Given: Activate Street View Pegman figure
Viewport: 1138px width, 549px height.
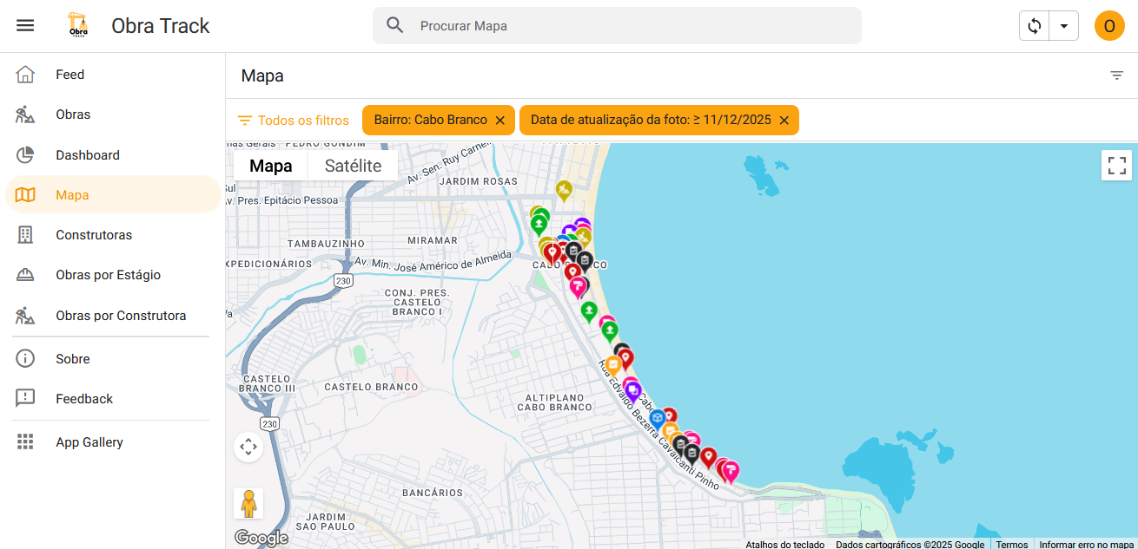Looking at the screenshot, I should 248,502.
